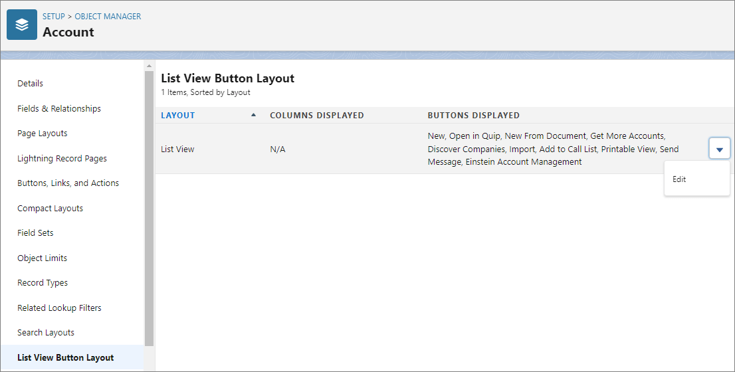Click the sidebar vertical scrollbar thumb

pos(149,209)
